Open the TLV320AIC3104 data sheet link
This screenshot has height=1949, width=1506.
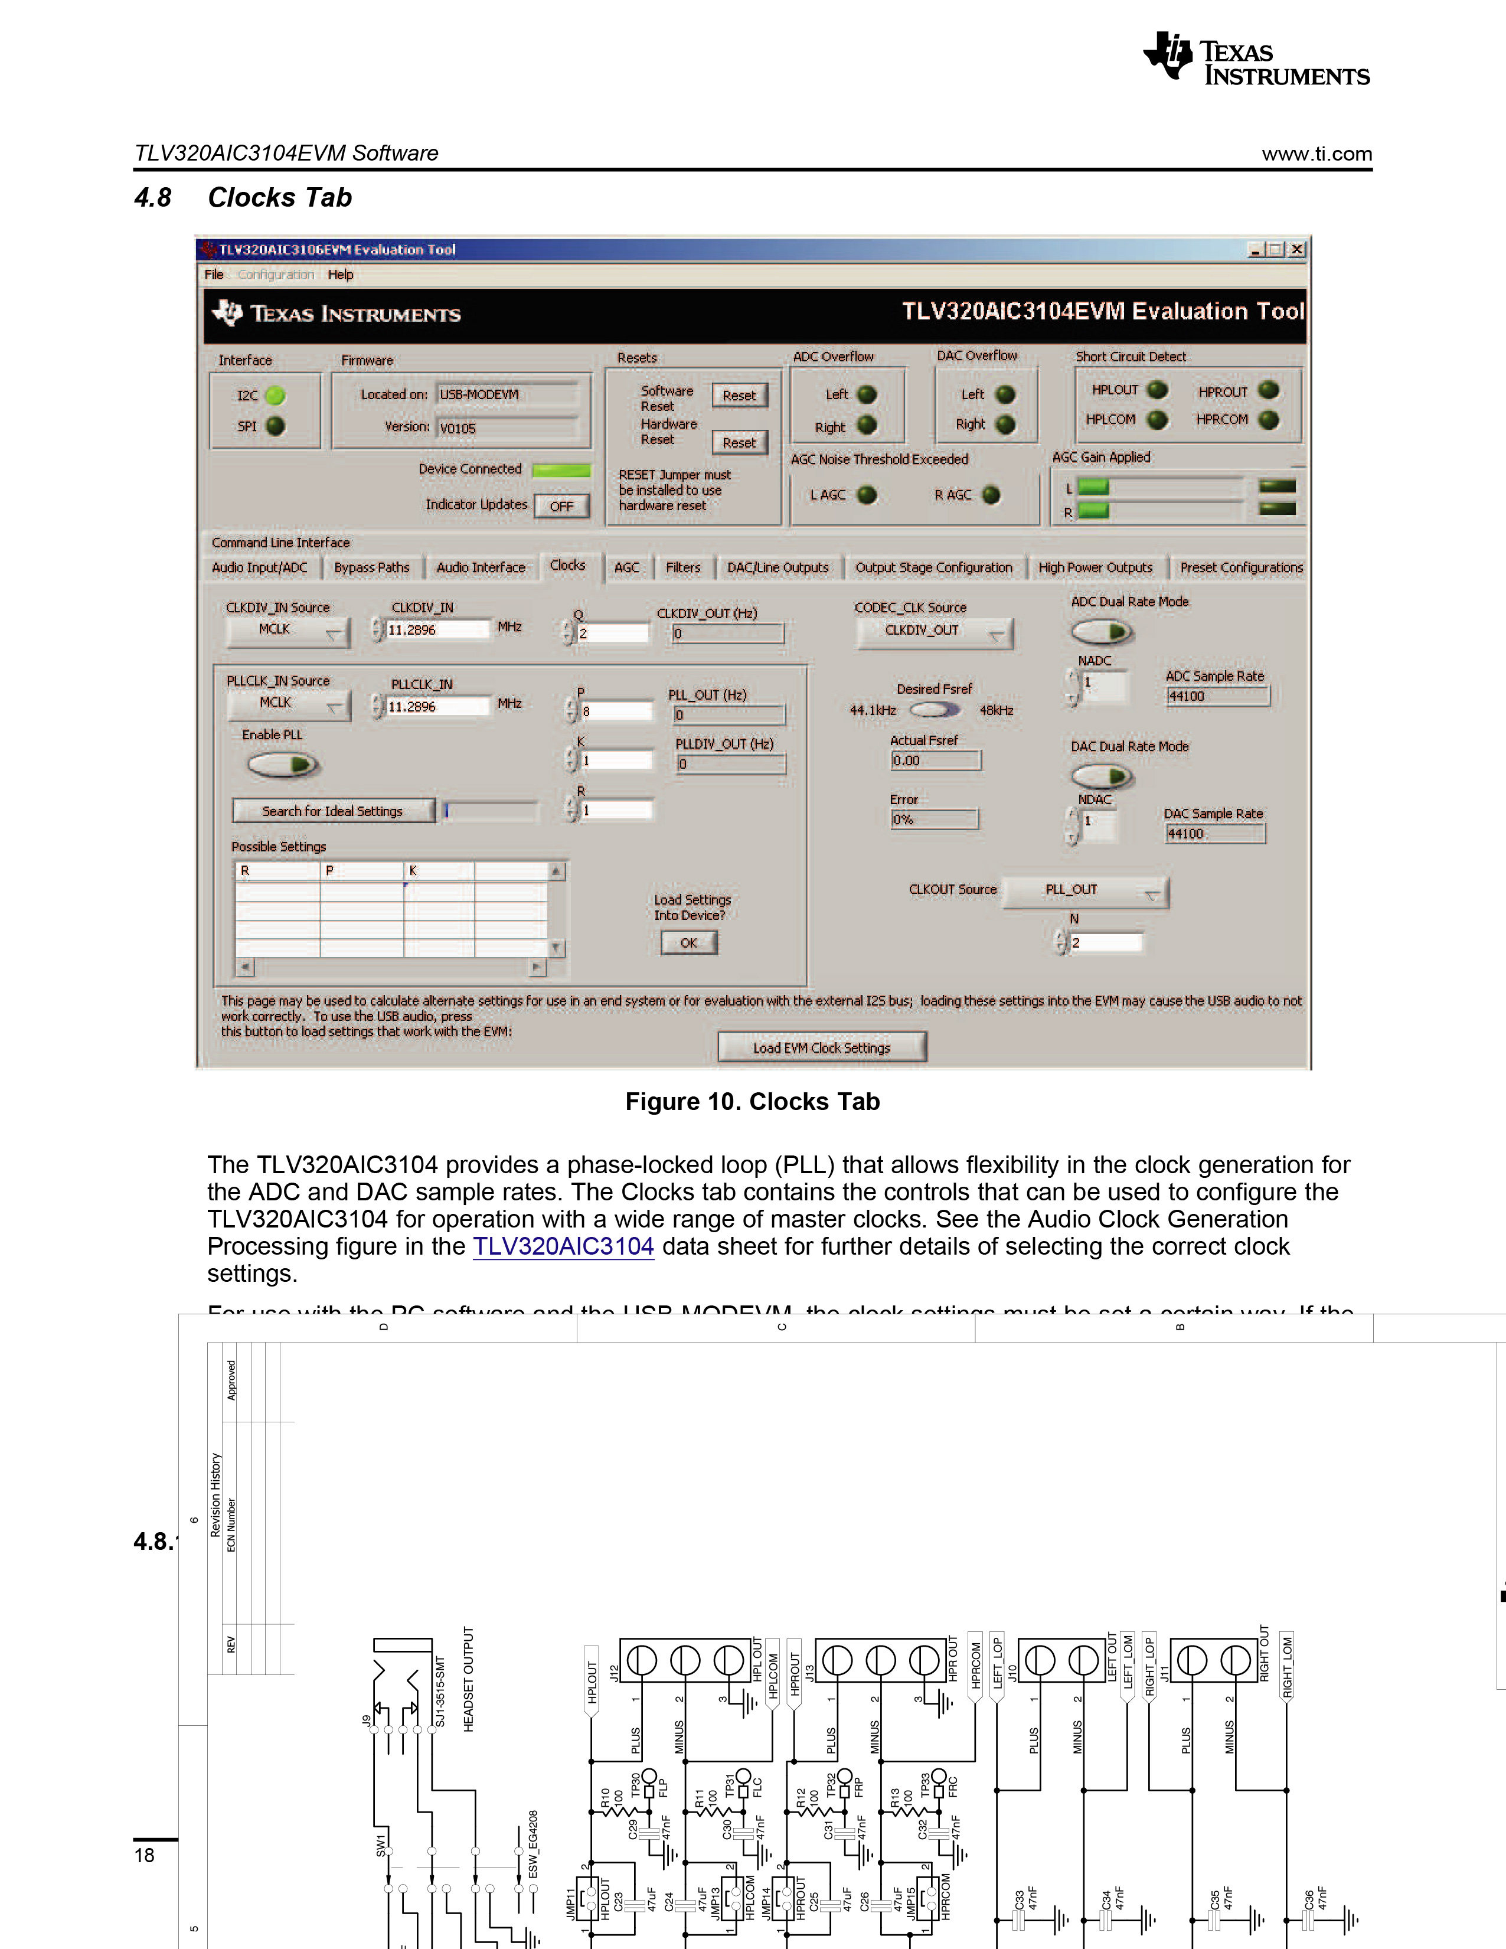563,1246
